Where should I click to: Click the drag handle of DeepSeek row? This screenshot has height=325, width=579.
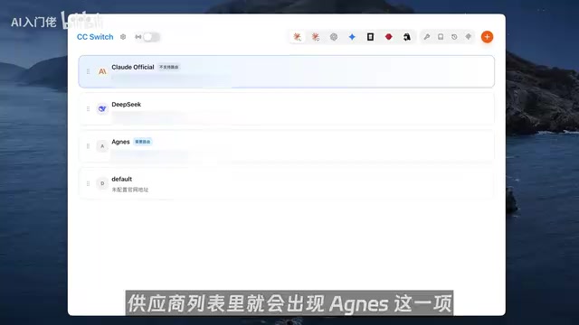[x=88, y=108]
